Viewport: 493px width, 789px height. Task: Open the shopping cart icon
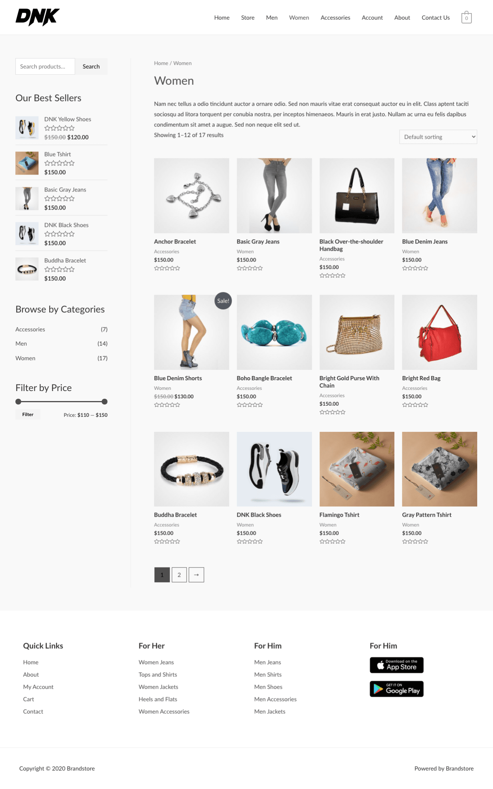click(466, 17)
